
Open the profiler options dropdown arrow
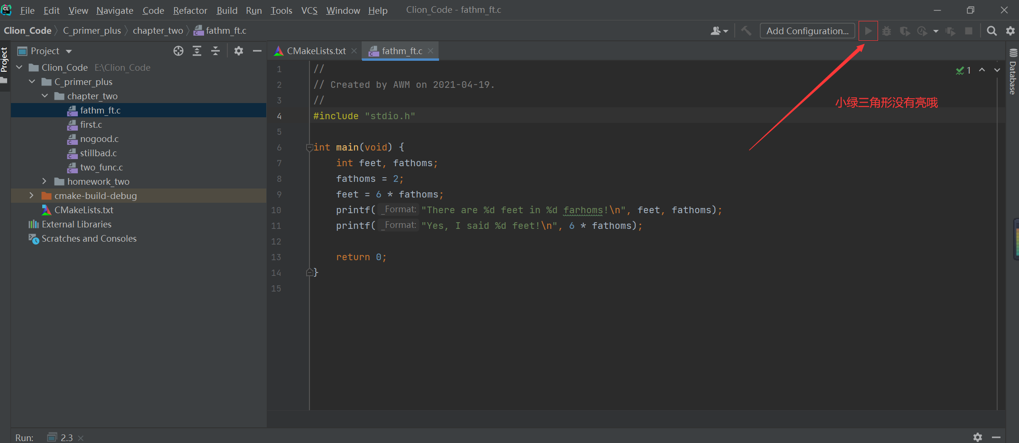[x=935, y=31]
